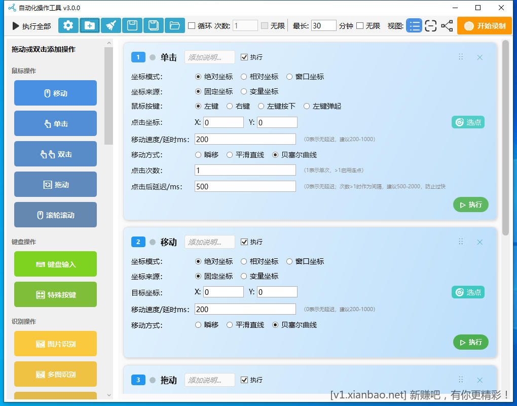Click 选点 button on step 1 card
The image size is (517, 406).
(x=467, y=122)
